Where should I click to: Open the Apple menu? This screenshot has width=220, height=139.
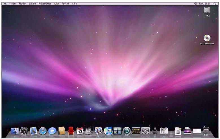(x=5, y=4)
